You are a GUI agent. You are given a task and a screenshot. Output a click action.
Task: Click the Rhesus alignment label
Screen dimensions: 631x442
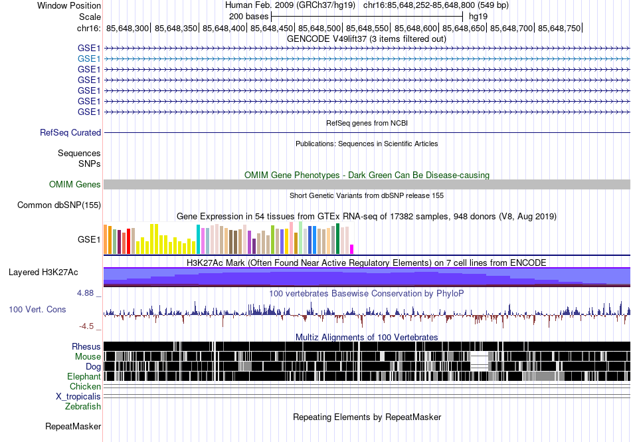[x=86, y=346]
